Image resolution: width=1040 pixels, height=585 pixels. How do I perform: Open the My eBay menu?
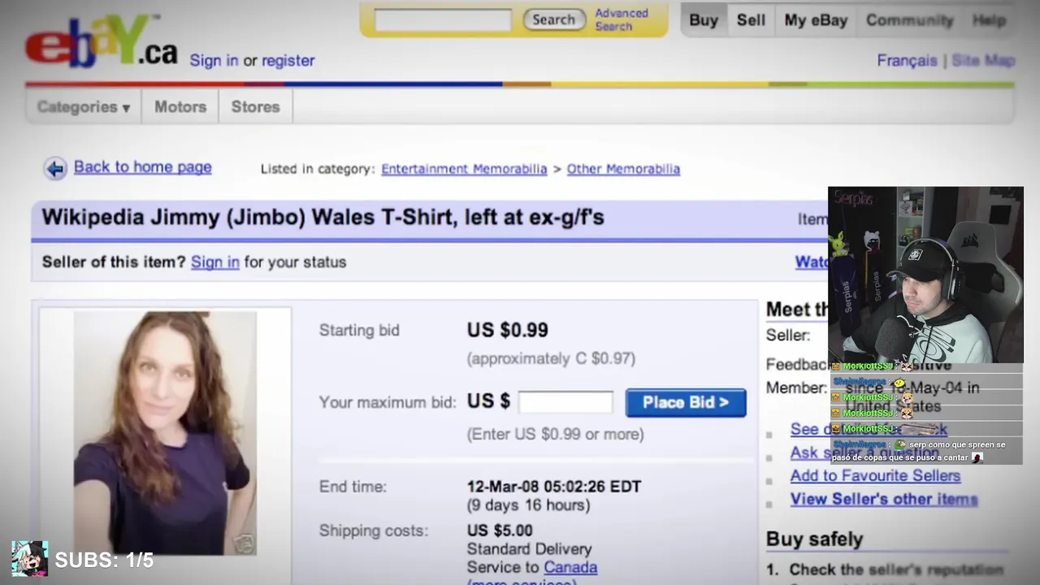pyautogui.click(x=816, y=20)
